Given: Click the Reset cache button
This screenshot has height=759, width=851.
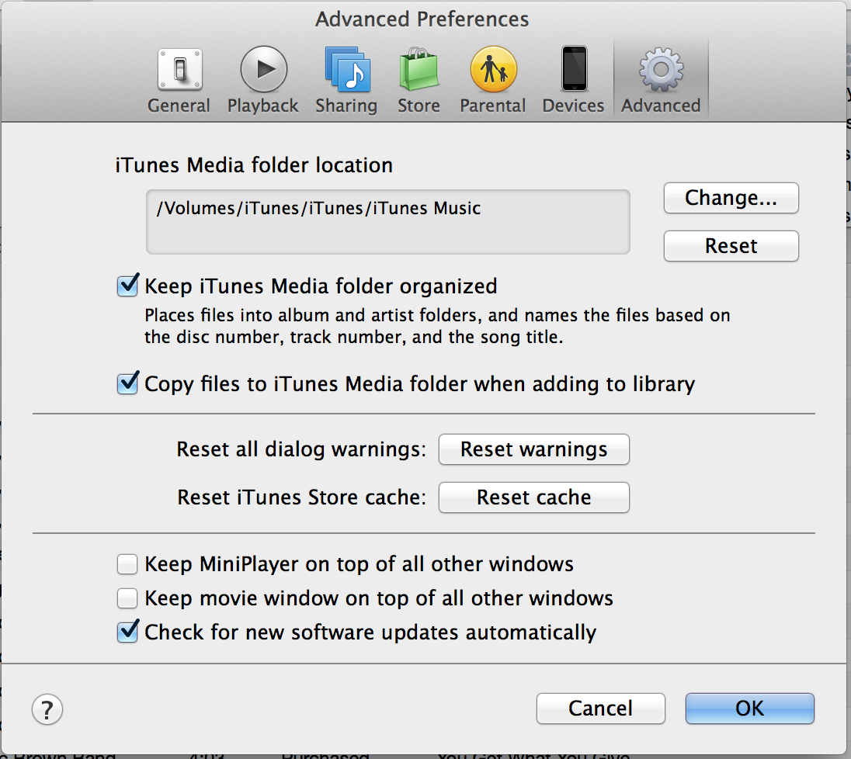Looking at the screenshot, I should [x=534, y=497].
